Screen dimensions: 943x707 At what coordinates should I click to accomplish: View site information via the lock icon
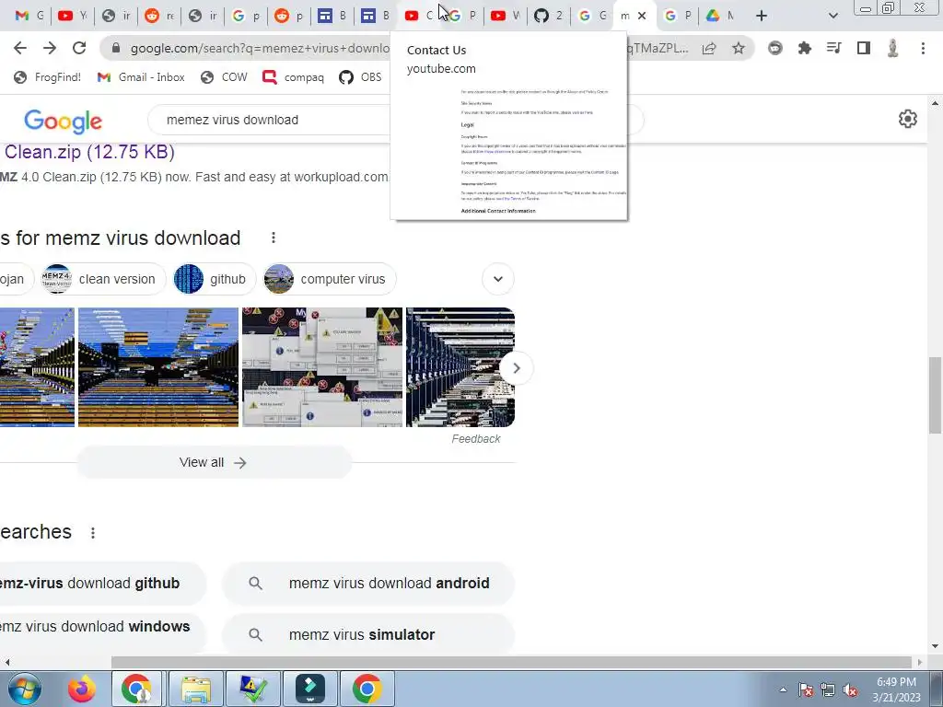[116, 48]
